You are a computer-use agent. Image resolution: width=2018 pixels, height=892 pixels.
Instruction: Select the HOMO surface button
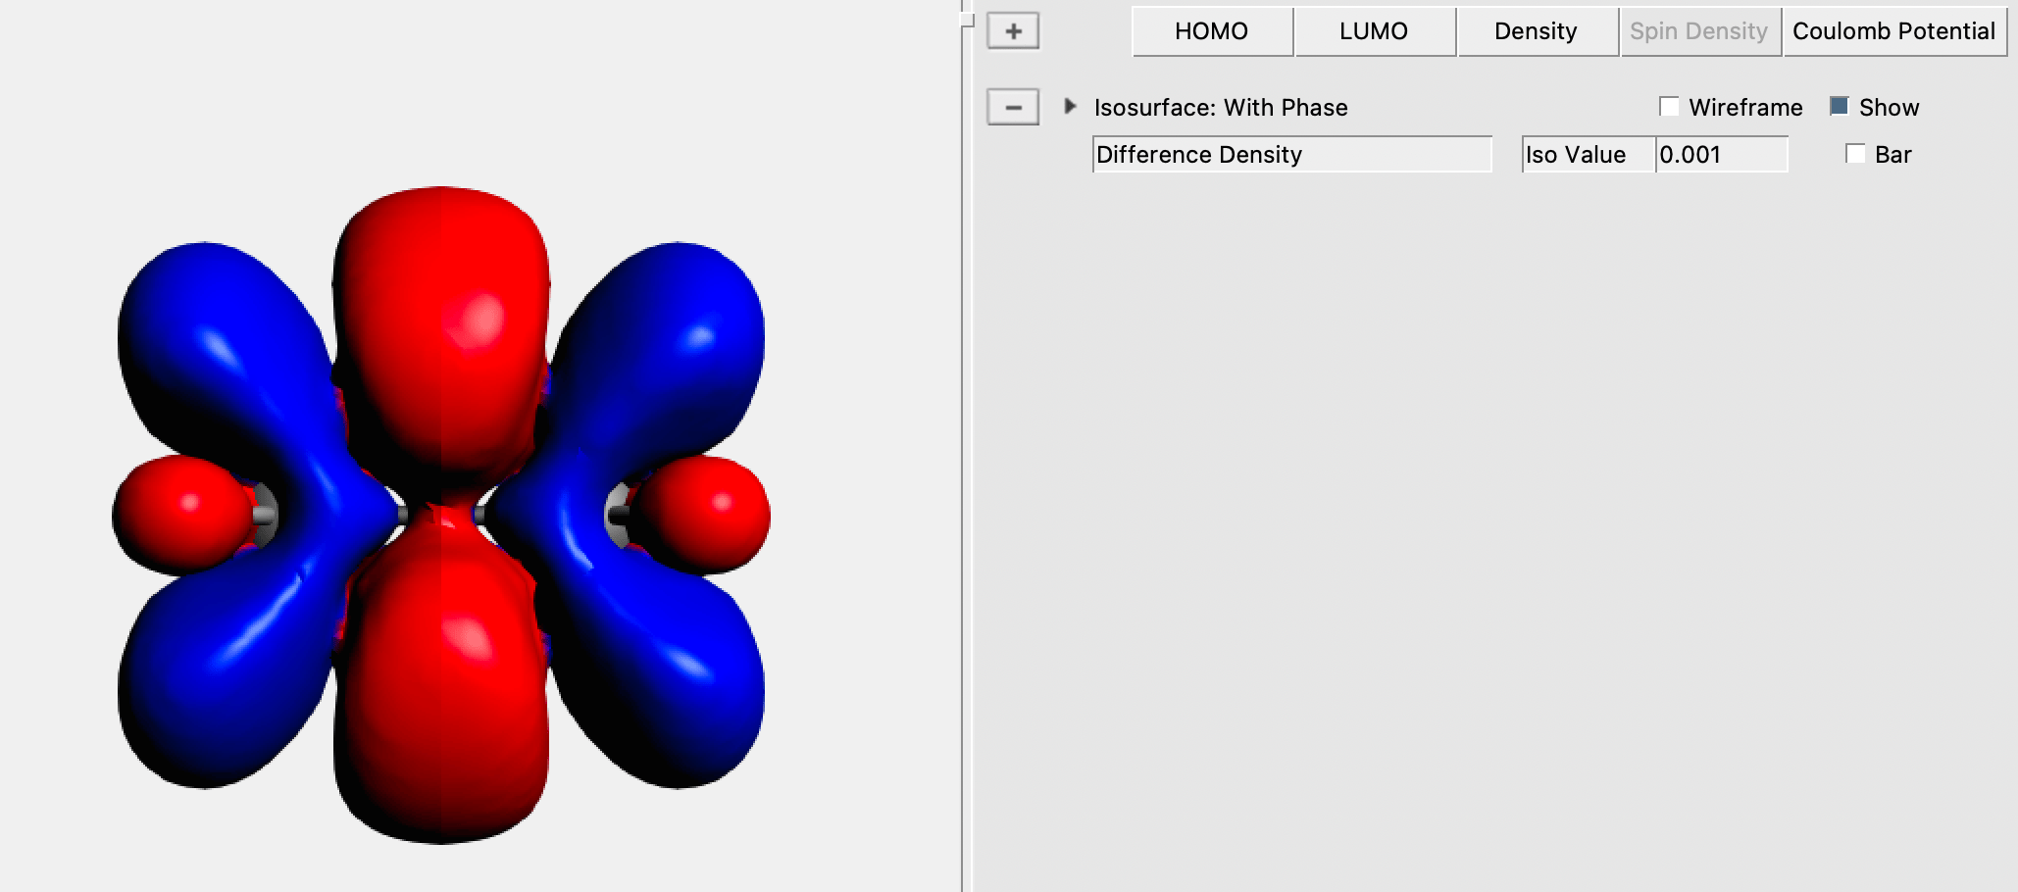[x=1210, y=30]
